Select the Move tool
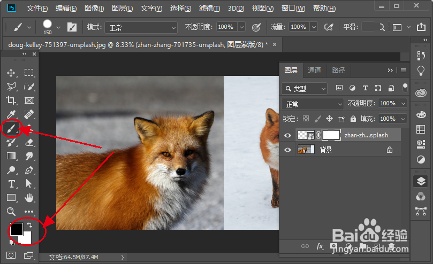 click(11, 73)
